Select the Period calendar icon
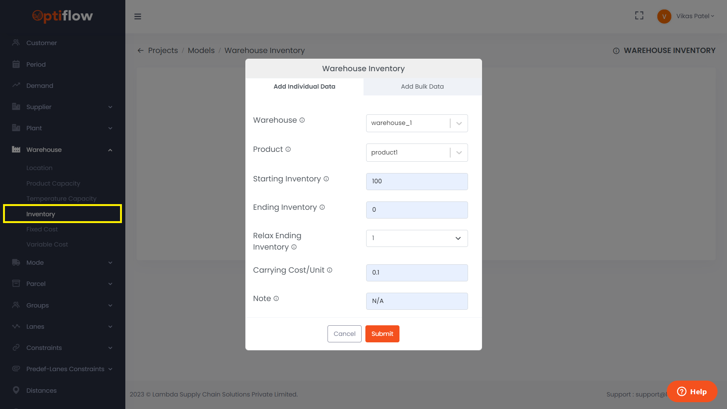Image resolution: width=727 pixels, height=409 pixels. (x=16, y=64)
